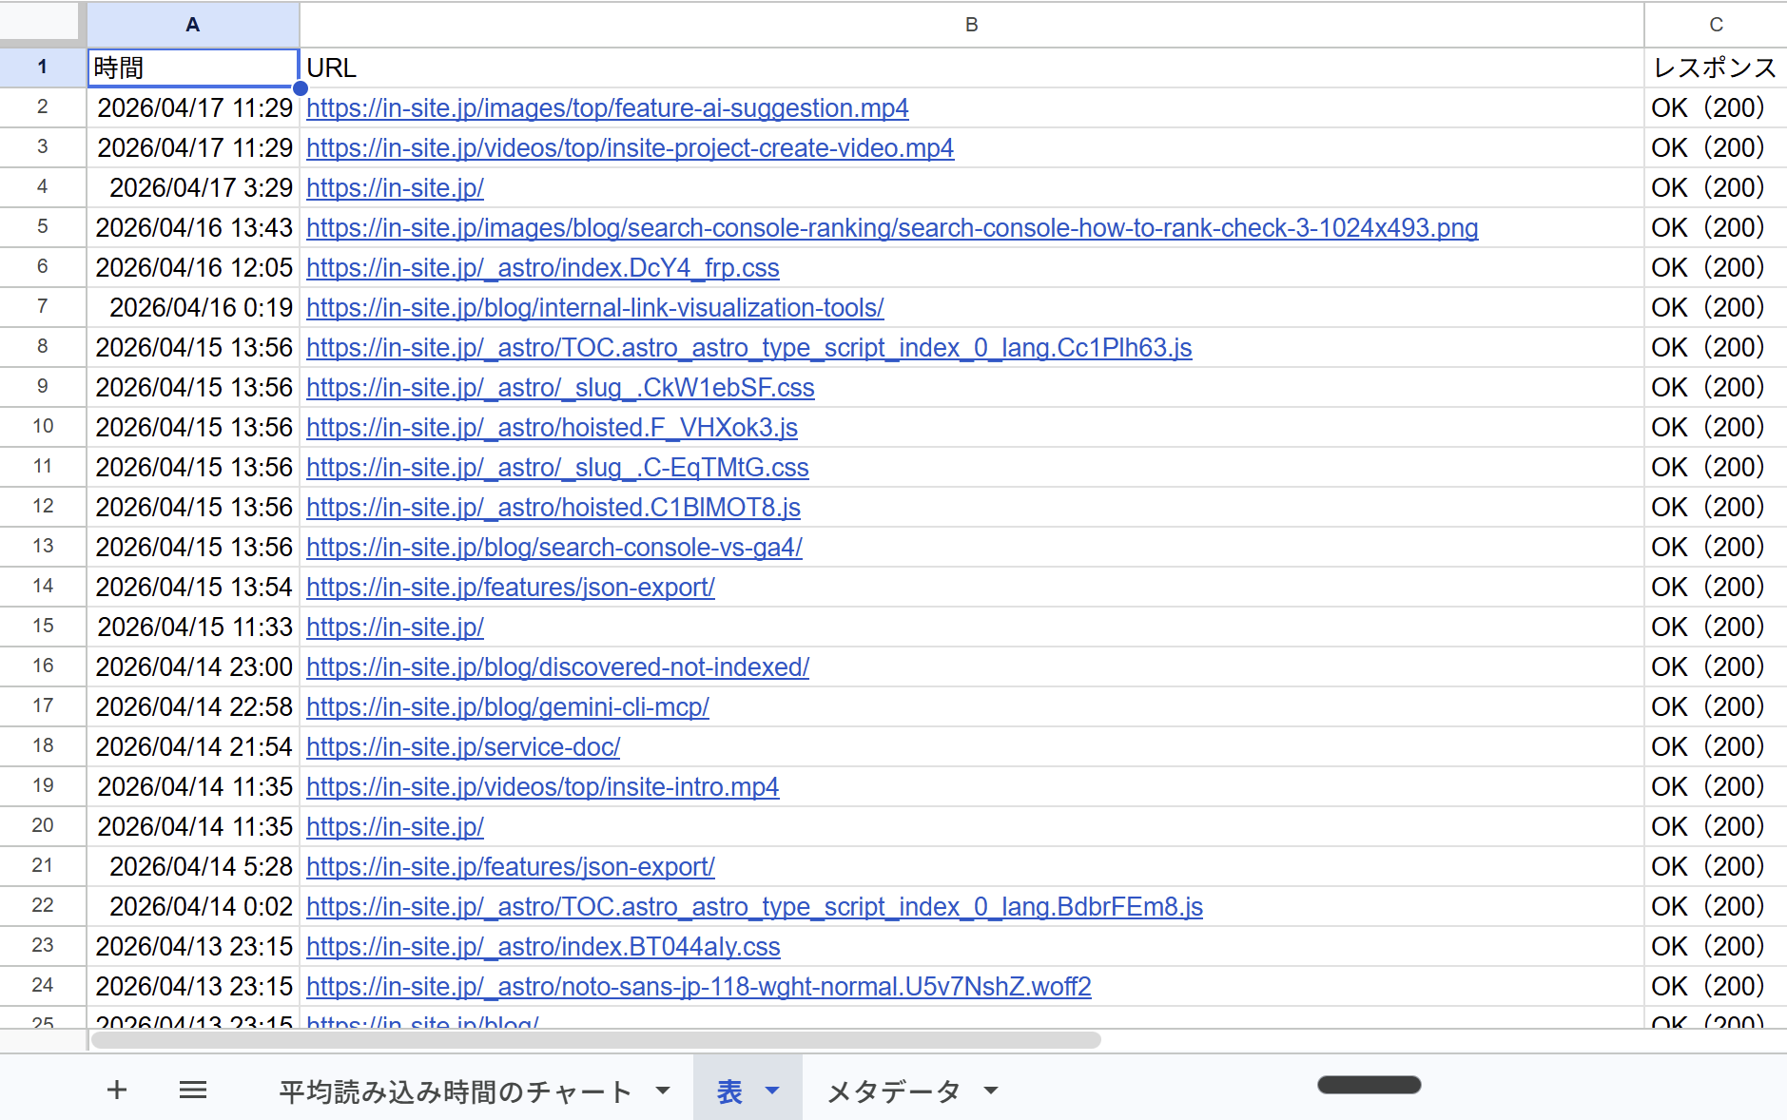Screen dimensions: 1787x1120
Task: Switch to 平均読み込み時間のチャート sheet tab
Action: [455, 1091]
